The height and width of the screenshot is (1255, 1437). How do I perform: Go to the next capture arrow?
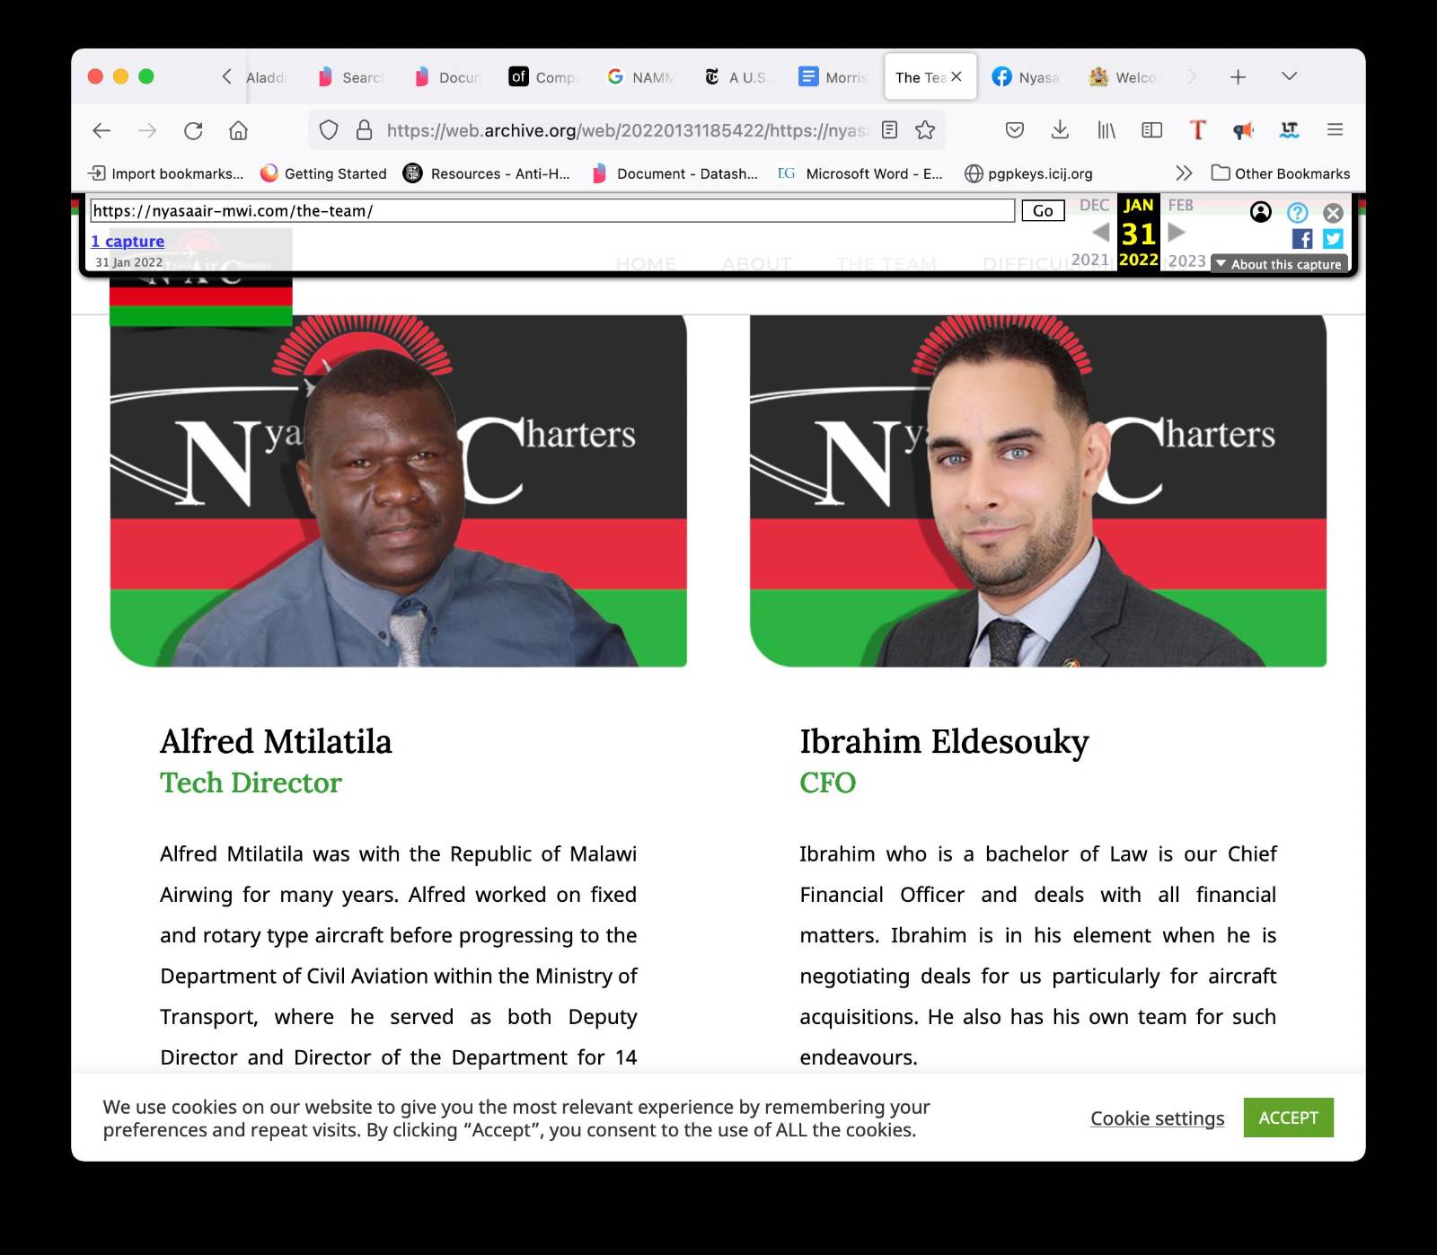[x=1177, y=233]
